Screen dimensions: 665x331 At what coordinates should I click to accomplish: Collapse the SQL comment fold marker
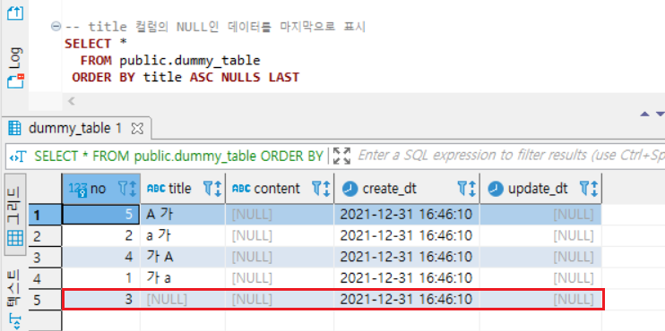tap(56, 26)
